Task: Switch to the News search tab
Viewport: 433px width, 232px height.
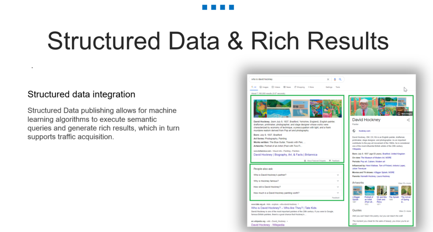Action: tap(287, 87)
